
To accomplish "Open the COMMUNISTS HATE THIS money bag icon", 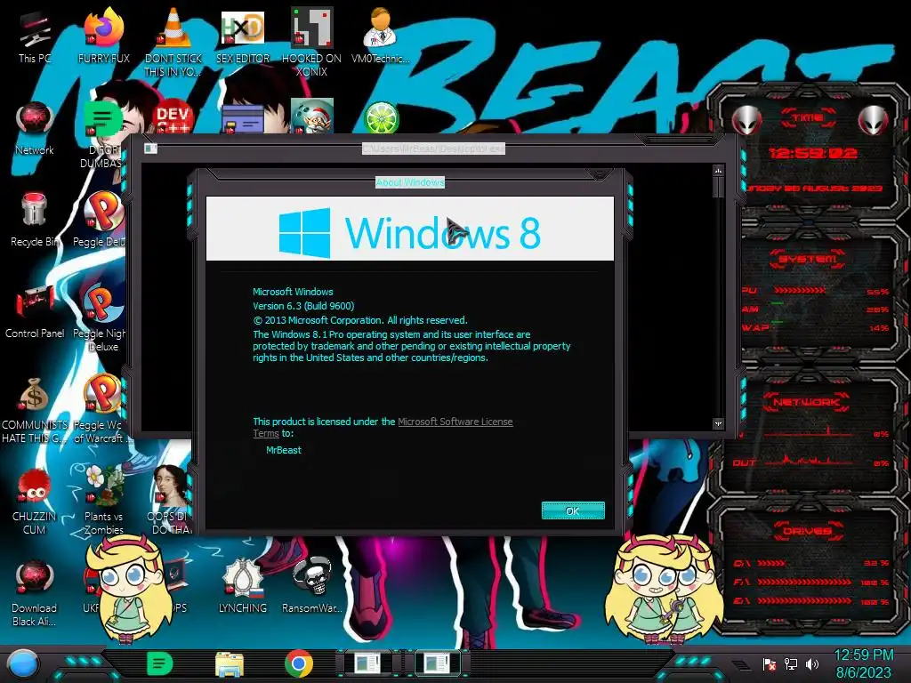I will tap(35, 410).
